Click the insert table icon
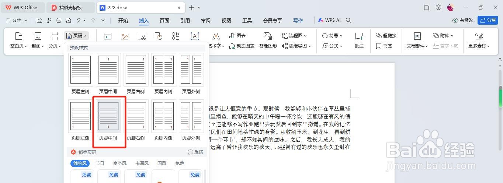 (108, 36)
